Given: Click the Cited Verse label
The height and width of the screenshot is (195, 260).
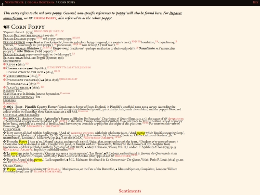Looking at the screenshot, I should (x=12, y=130).
